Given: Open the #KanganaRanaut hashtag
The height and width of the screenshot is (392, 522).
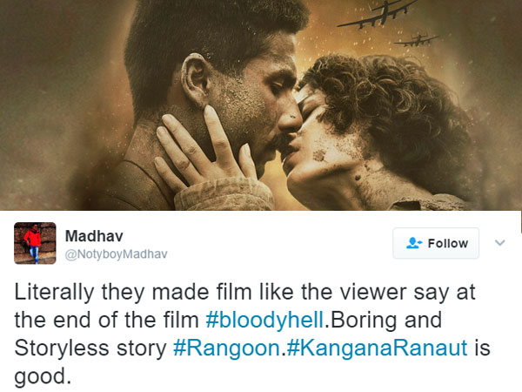Looking at the screenshot, I should [x=377, y=348].
